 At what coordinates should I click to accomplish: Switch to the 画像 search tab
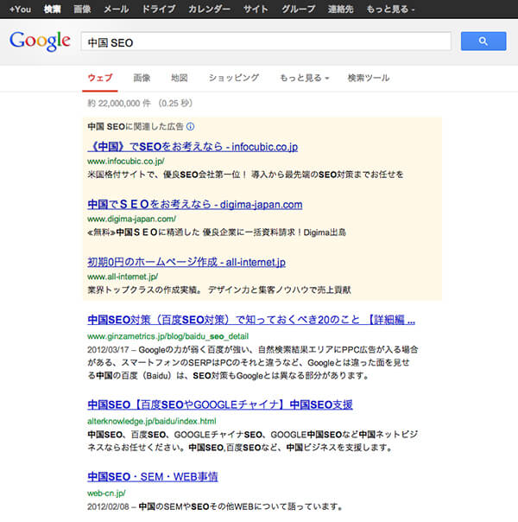[x=142, y=78]
